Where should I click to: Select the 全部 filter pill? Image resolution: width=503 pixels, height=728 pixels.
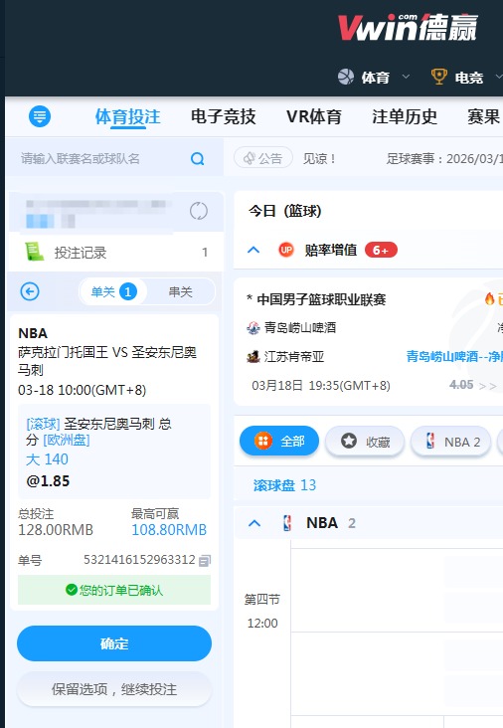click(x=279, y=441)
